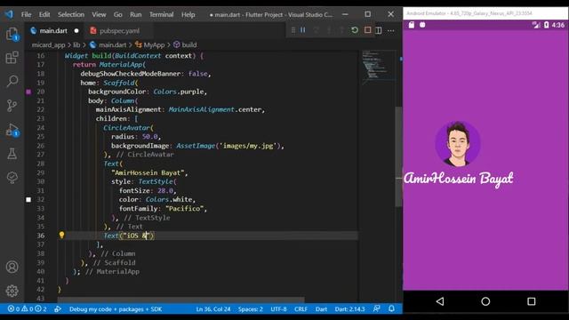This screenshot has height=320, width=569.
Task: Switch to the pubspec.yaml tab
Action: coord(119,31)
